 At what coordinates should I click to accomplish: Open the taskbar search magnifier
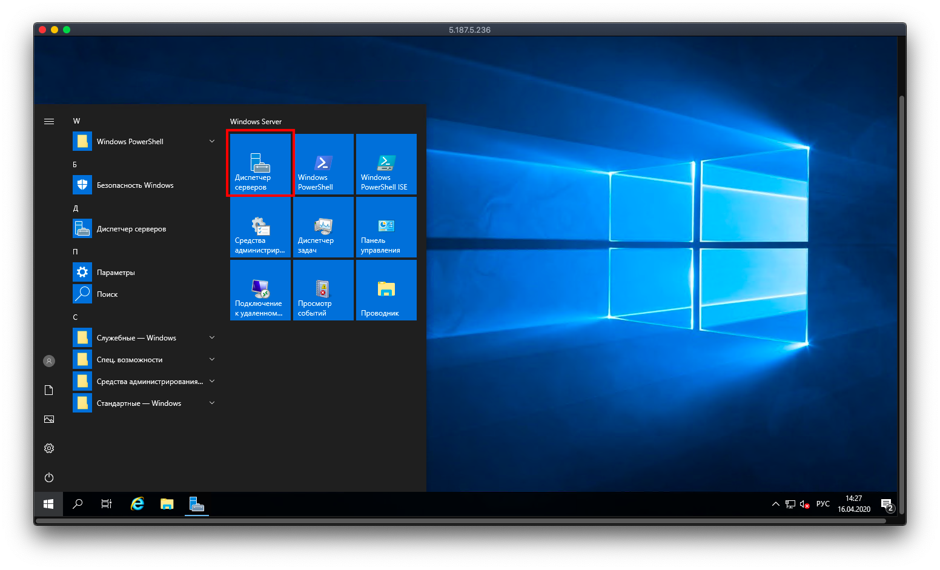[x=78, y=504]
